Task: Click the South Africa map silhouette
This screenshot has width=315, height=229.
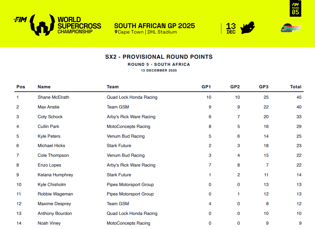Action: coord(248,28)
